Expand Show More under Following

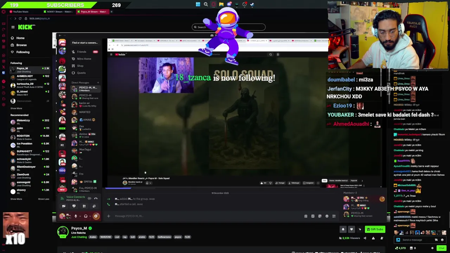click(16, 108)
